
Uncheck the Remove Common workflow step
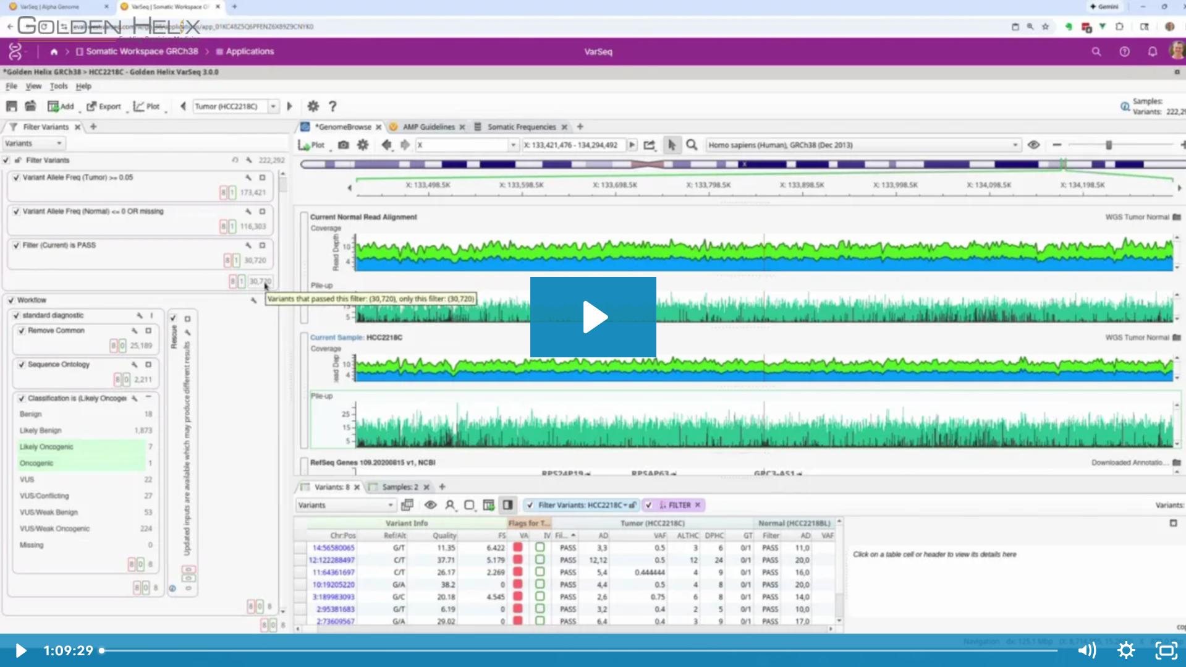point(22,330)
